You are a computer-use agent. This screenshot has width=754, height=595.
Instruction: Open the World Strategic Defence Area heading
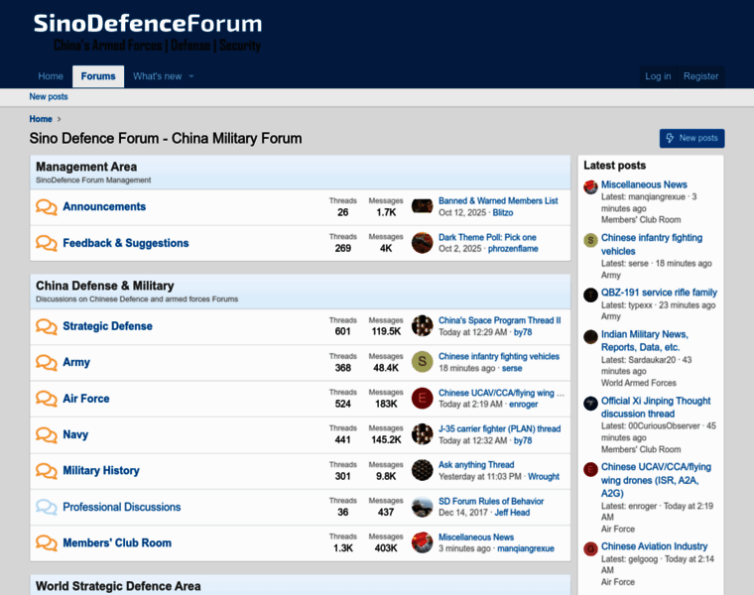(x=118, y=586)
